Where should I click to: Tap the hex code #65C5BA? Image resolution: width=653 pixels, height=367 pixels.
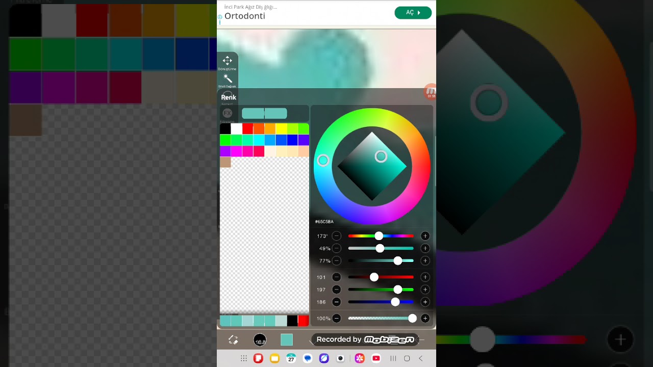point(324,222)
